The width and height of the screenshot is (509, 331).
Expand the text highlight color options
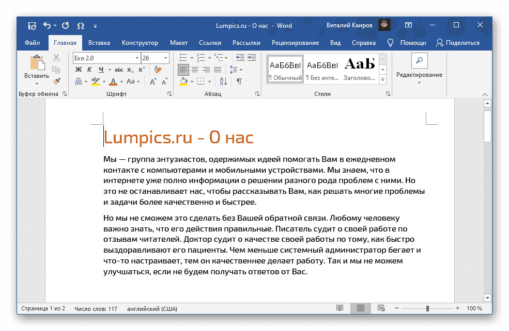(103, 81)
